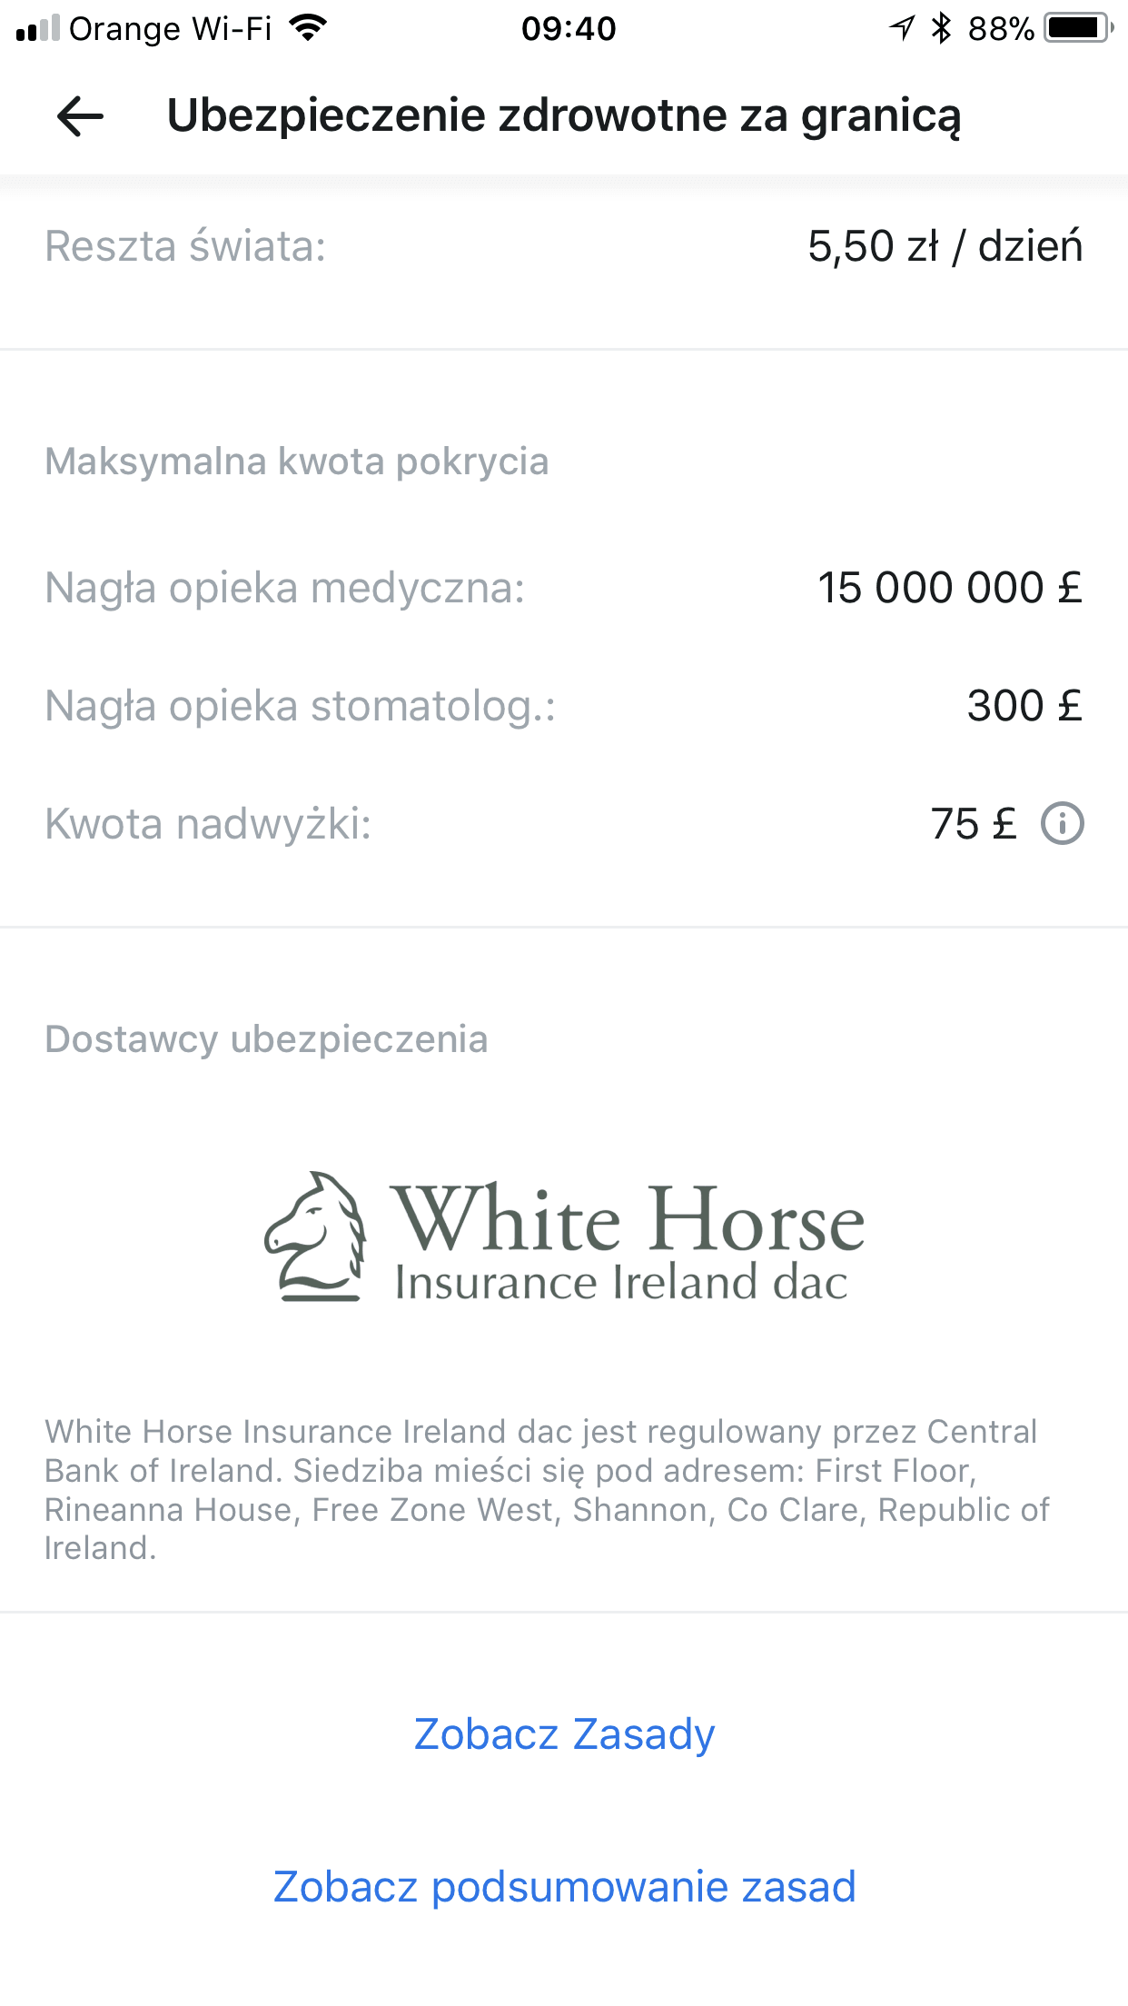
Task: Tap the location services arrow icon
Action: click(x=901, y=28)
